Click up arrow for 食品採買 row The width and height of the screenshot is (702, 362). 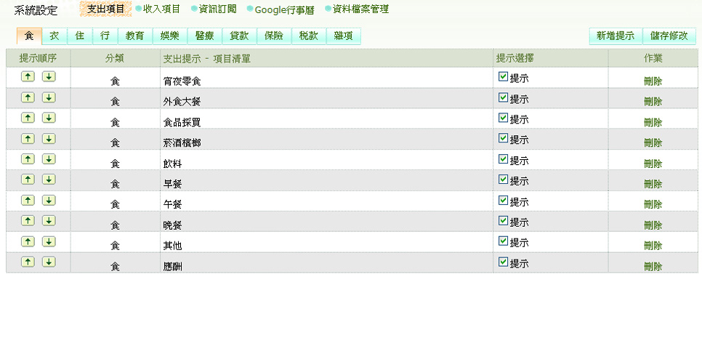pyautogui.click(x=28, y=118)
